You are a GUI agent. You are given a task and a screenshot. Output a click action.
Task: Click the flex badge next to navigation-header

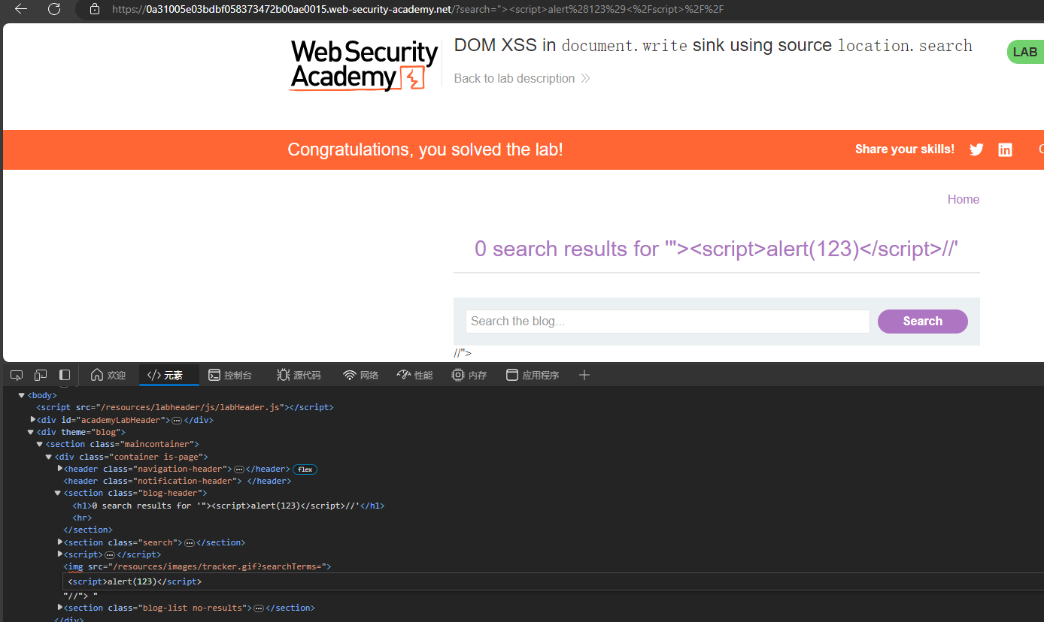coord(304,469)
